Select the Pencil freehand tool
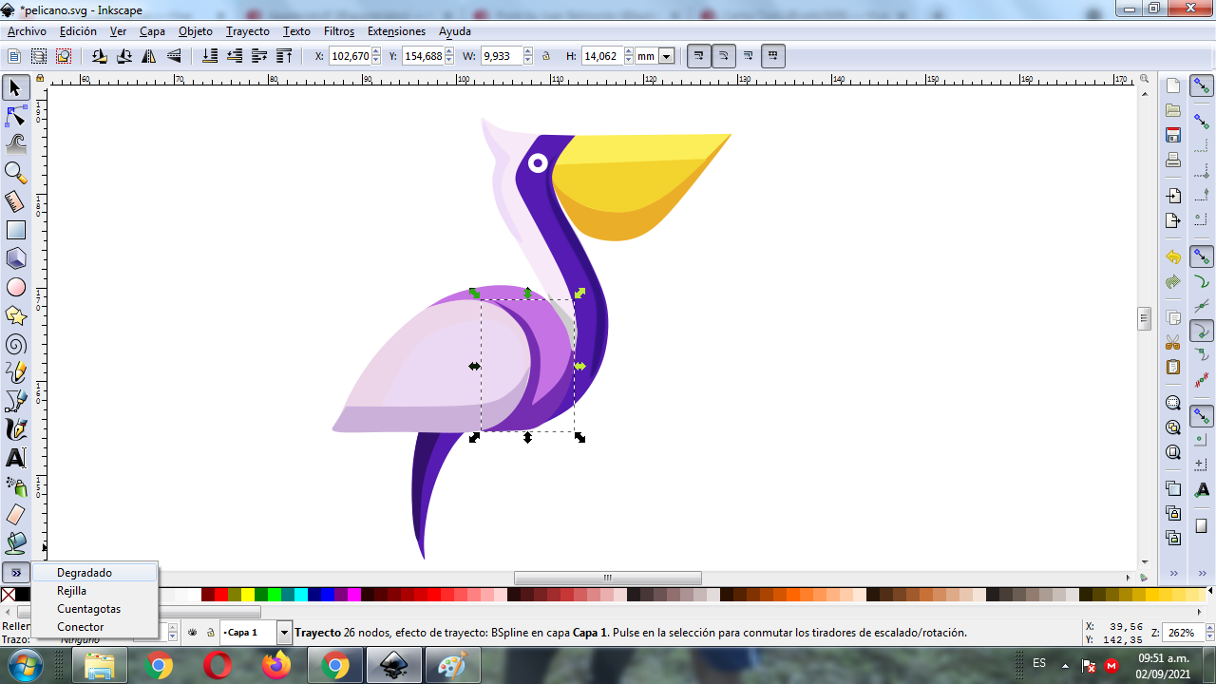Screen dimensions: 1216x684 (15, 372)
